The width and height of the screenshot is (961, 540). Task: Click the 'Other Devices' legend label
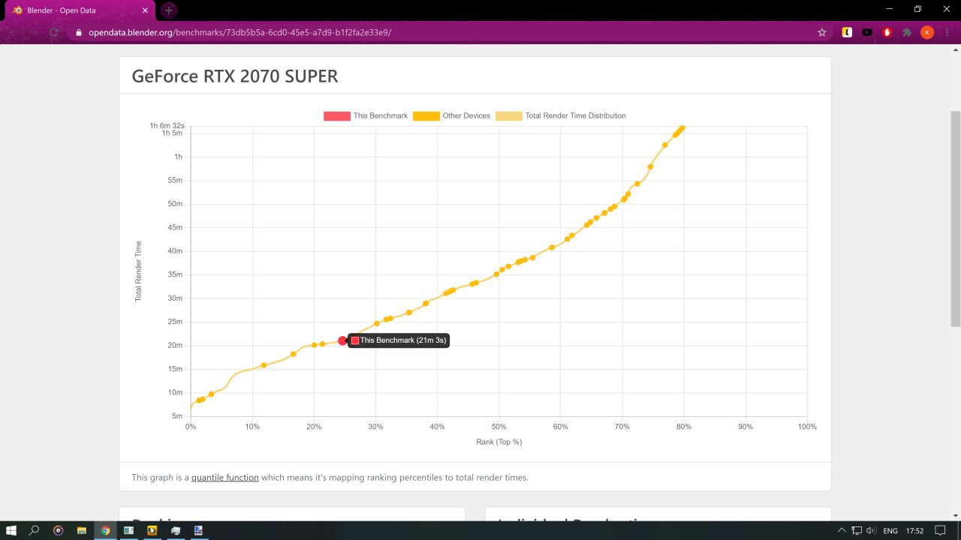click(466, 115)
